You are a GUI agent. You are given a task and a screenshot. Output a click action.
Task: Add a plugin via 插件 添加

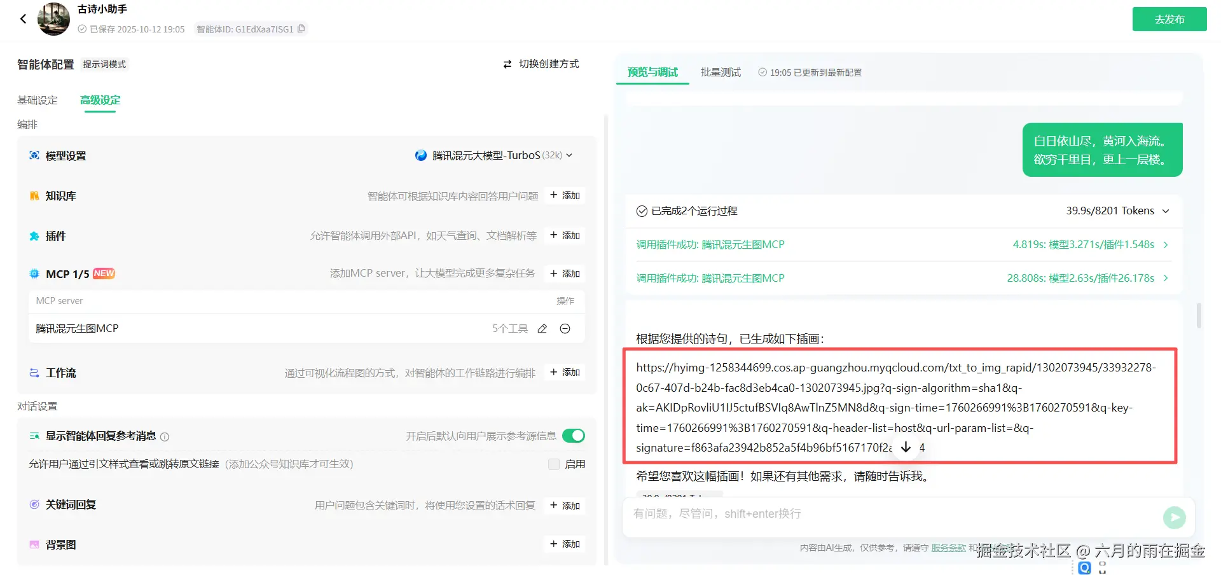[x=565, y=235]
